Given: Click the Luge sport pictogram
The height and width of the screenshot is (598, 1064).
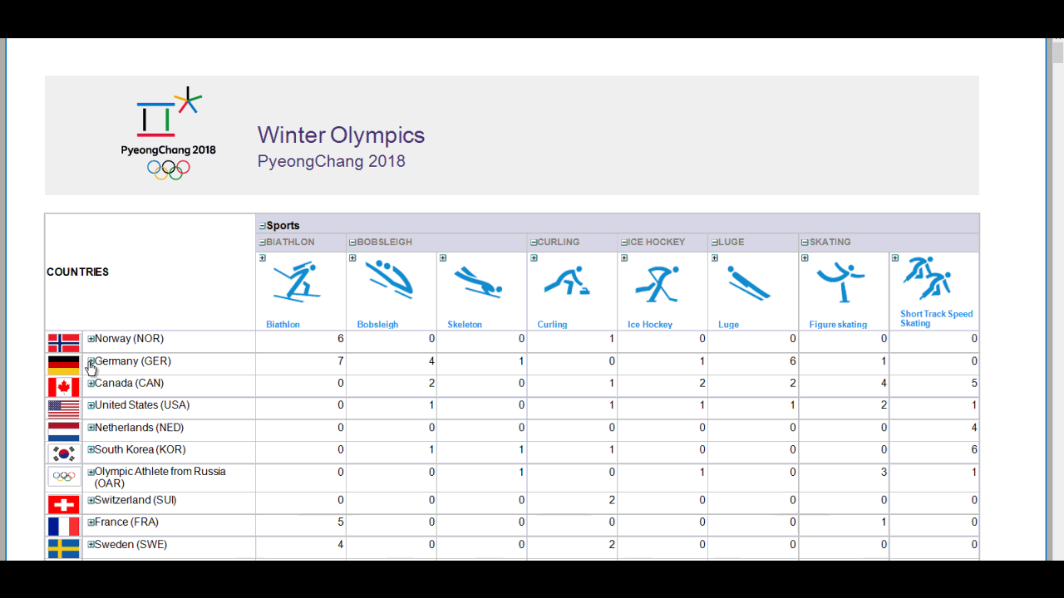Looking at the screenshot, I should tap(748, 282).
